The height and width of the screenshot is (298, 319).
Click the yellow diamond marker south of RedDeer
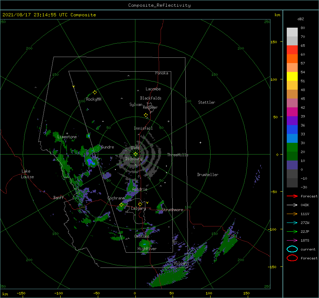146,115
